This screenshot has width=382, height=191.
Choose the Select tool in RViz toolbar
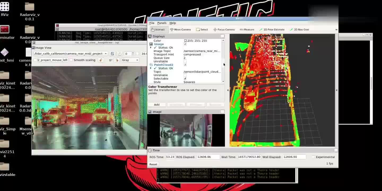click(x=202, y=29)
